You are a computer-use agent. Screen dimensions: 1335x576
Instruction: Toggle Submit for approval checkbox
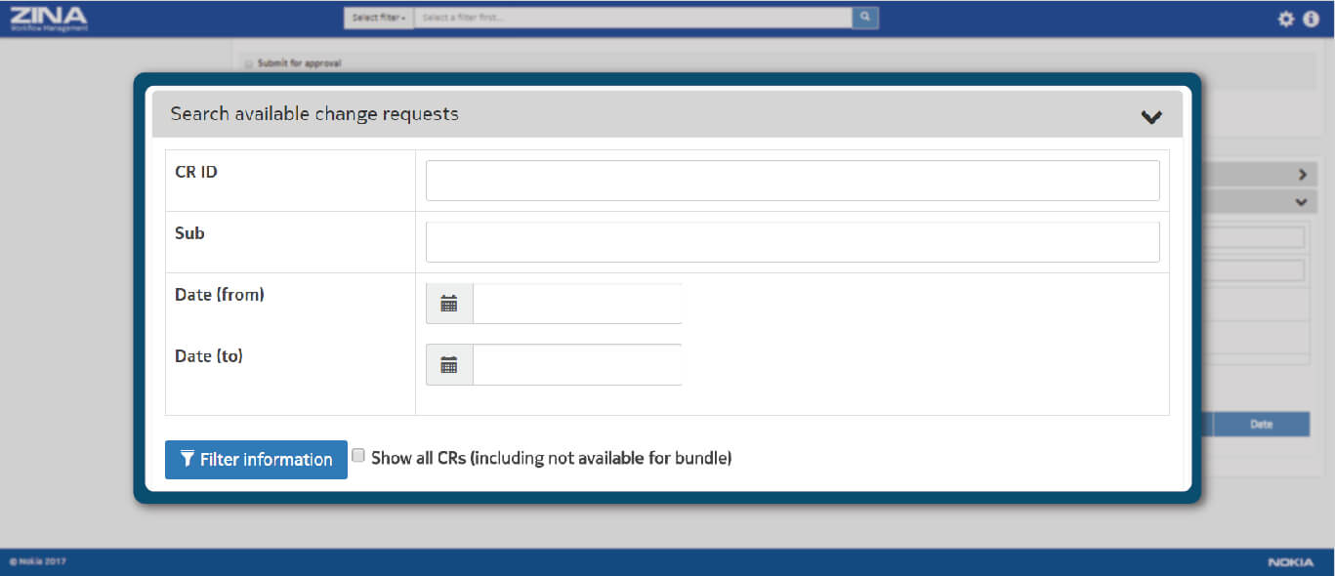(249, 63)
